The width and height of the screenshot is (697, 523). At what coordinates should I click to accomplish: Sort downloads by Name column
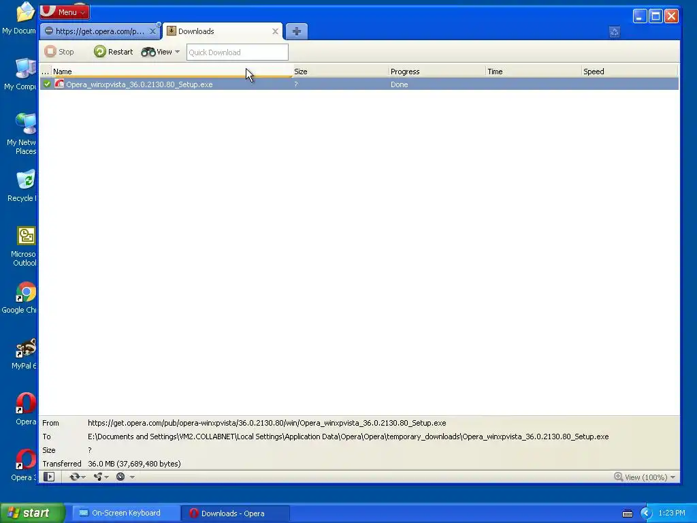pyautogui.click(x=172, y=71)
